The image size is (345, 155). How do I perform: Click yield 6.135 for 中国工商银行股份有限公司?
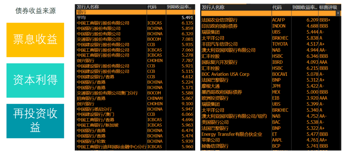coord(187,23)
